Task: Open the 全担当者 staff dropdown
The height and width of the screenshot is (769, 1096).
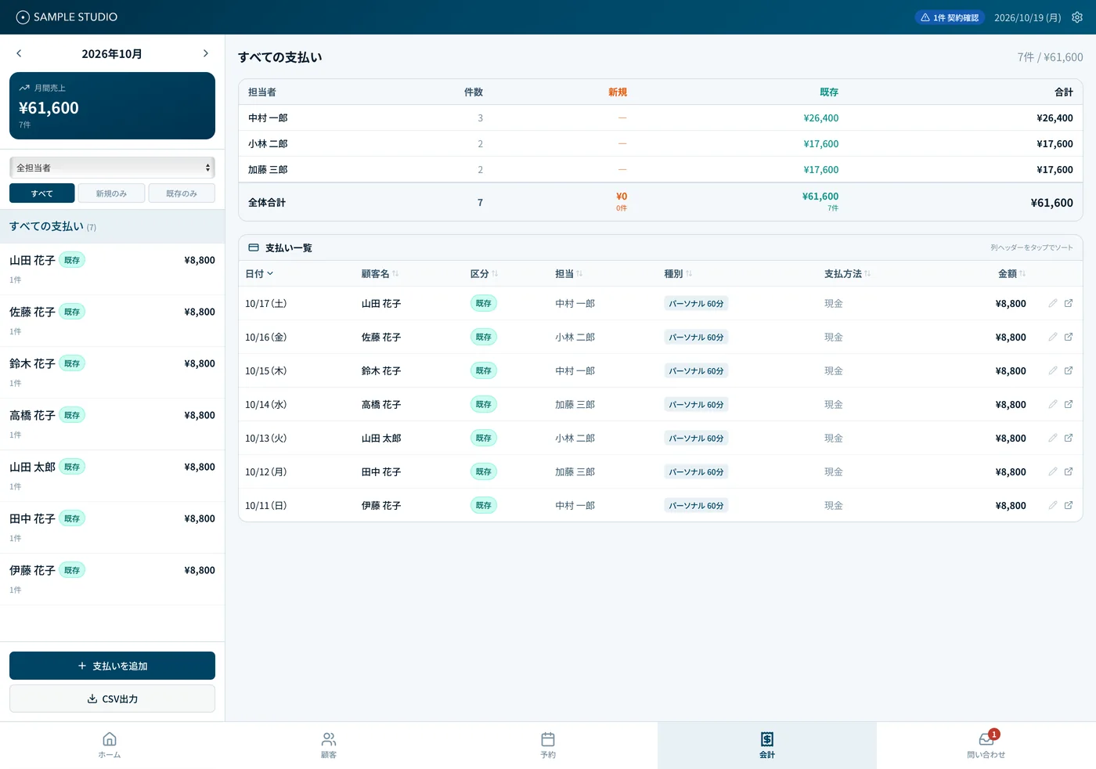Action: [x=112, y=168]
